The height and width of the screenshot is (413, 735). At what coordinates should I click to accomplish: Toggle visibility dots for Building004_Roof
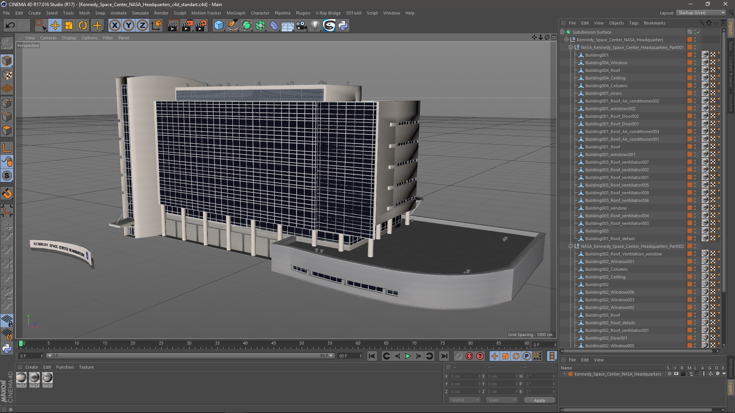pyautogui.click(x=695, y=70)
